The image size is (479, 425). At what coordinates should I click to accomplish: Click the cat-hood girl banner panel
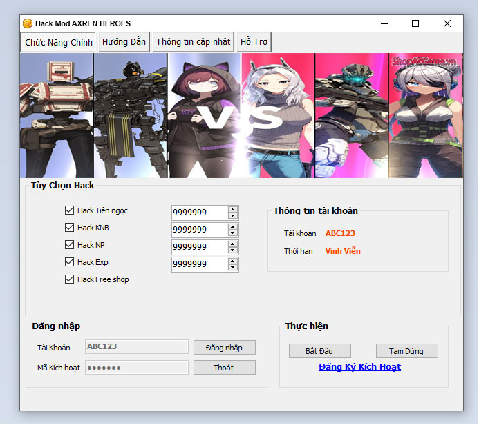(x=204, y=115)
